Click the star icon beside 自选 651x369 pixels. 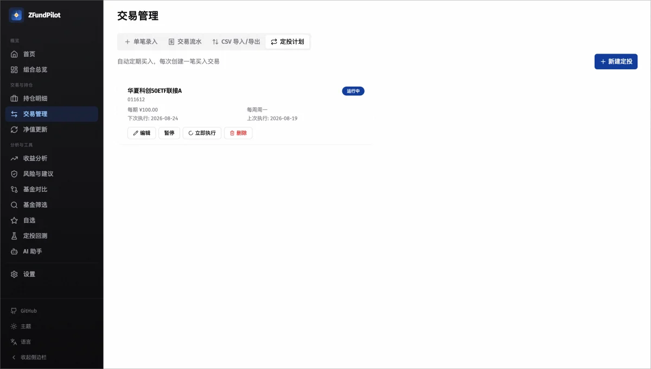[14, 221]
